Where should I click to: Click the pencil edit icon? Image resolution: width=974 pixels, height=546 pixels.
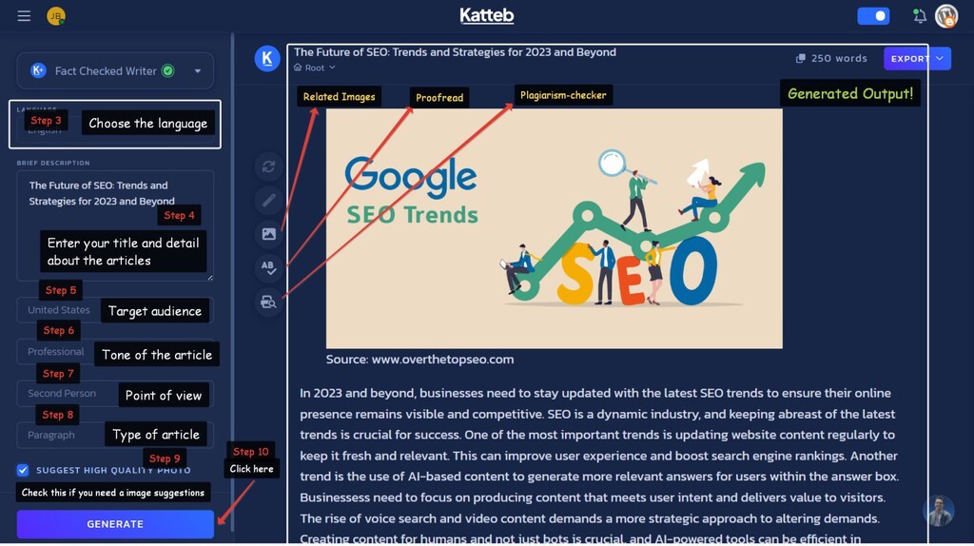[268, 200]
